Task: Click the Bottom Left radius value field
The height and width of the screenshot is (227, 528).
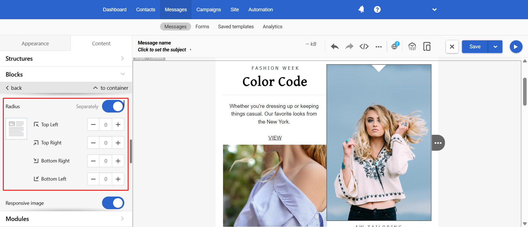Action: (106, 179)
